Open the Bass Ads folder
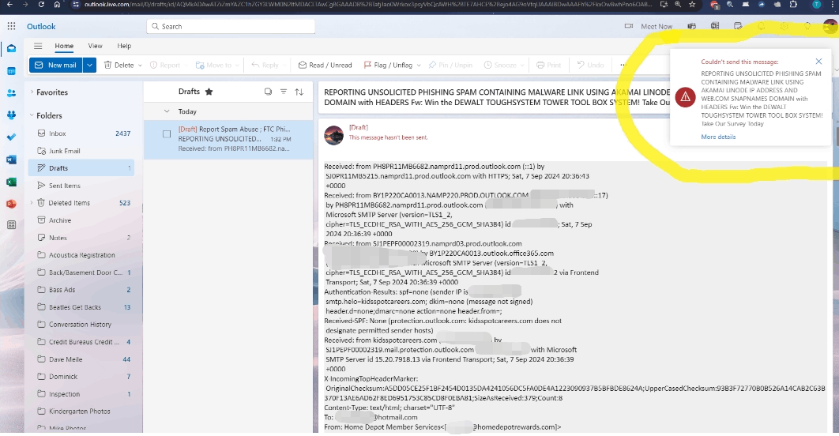The height and width of the screenshot is (436, 839). (81, 290)
